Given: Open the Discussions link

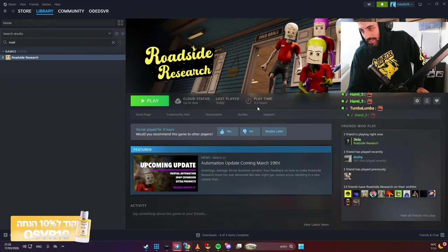Looking at the screenshot, I should click(214, 114).
